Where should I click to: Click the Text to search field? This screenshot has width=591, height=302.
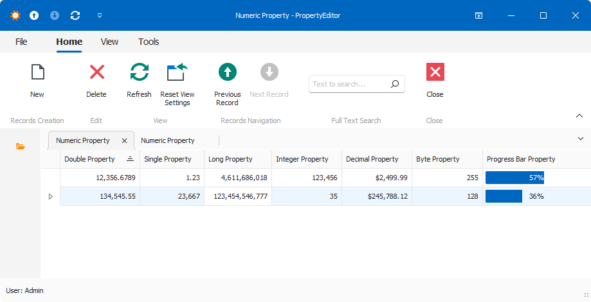[x=356, y=84]
